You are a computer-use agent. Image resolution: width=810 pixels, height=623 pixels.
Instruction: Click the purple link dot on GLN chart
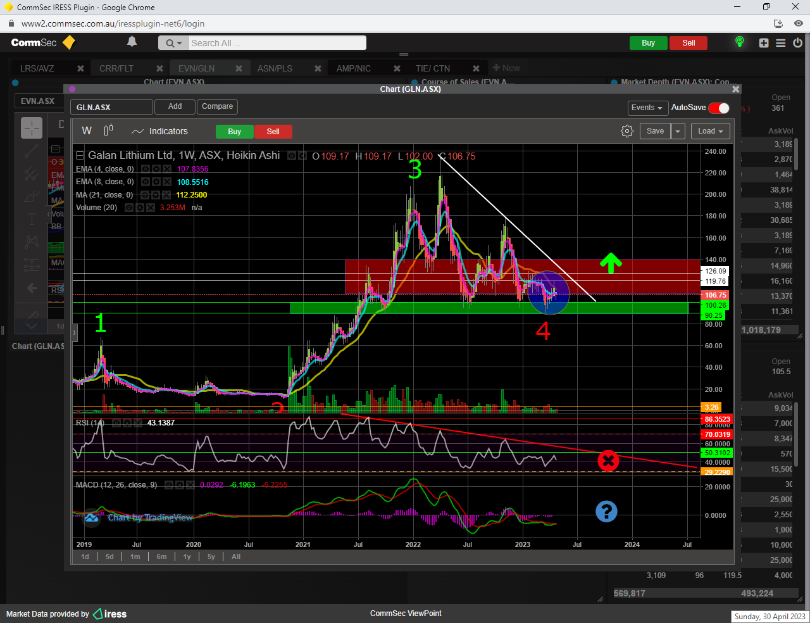(72, 89)
